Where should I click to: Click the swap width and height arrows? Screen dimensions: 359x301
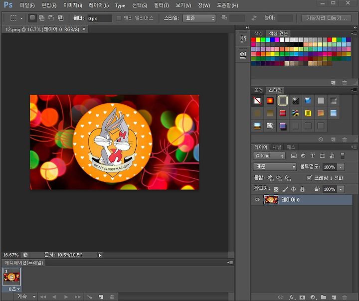[254, 18]
